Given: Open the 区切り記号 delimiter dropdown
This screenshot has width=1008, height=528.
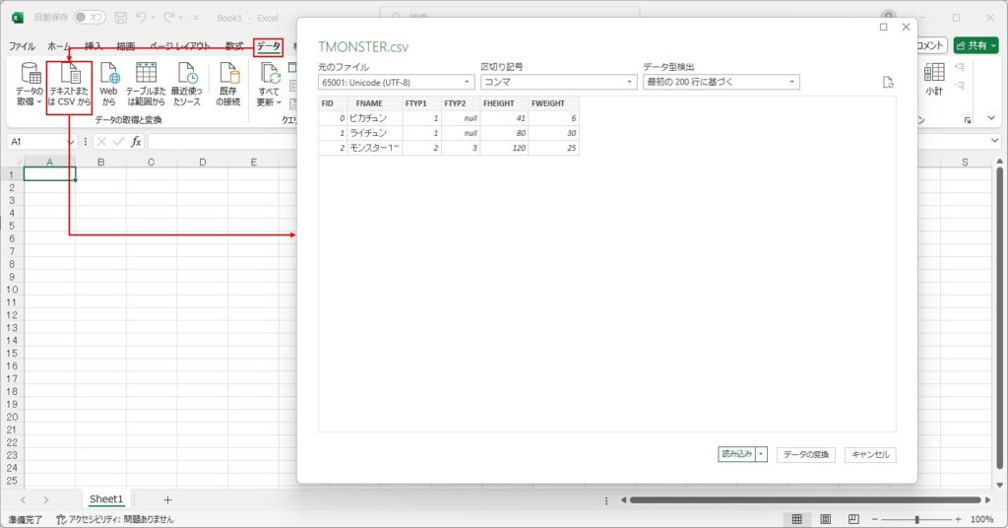Looking at the screenshot, I should pyautogui.click(x=558, y=82).
